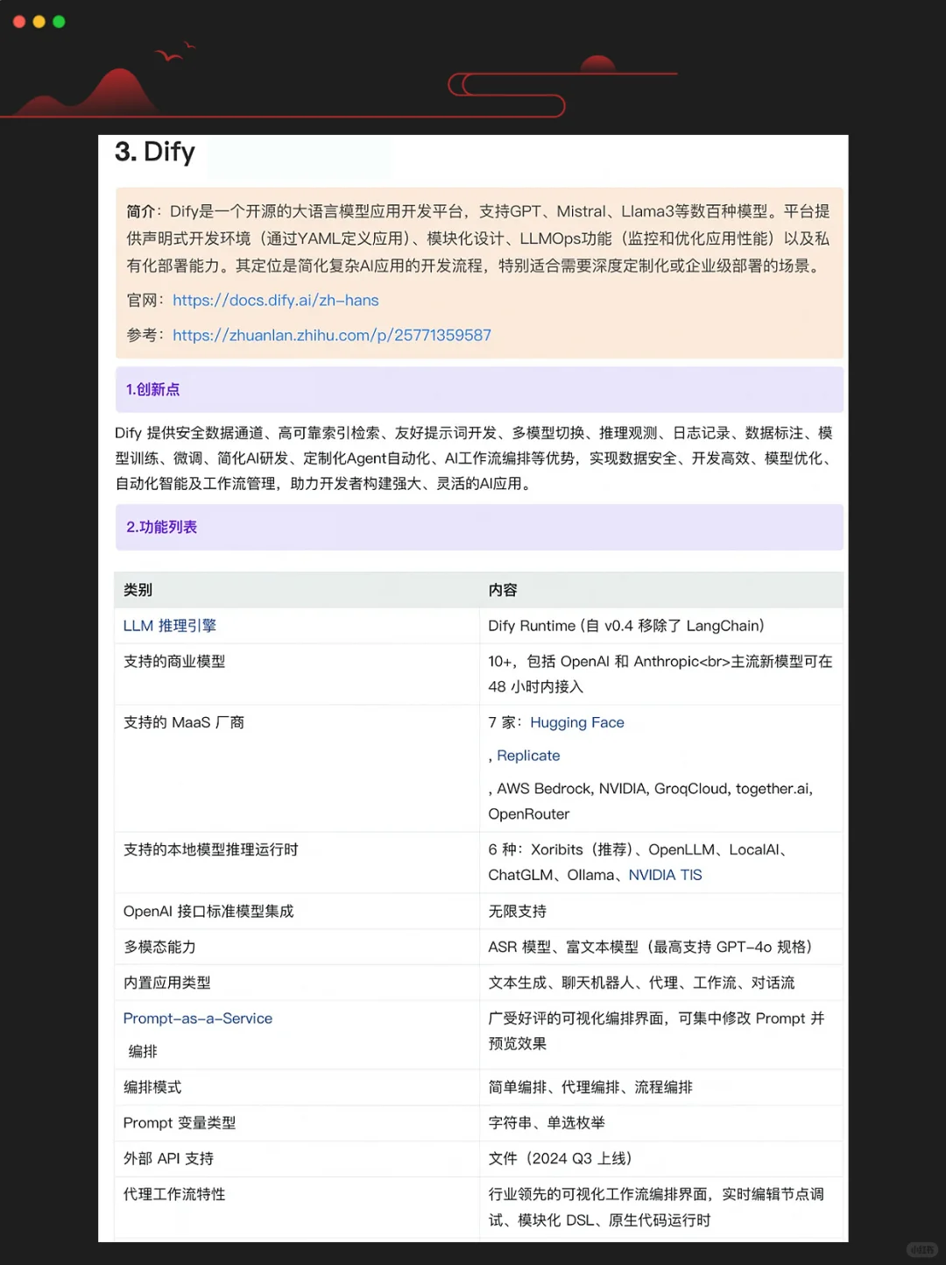946x1265 pixels.
Task: Click the '文本生成、聊天机器人' content cell
Action: click(x=661, y=983)
